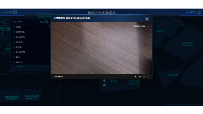Close the 视频监控 video dialog

(x=147, y=19)
